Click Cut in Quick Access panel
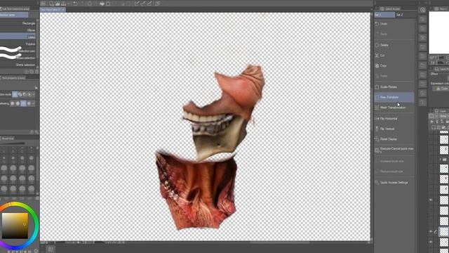This screenshot has width=449, height=253. 394,56
